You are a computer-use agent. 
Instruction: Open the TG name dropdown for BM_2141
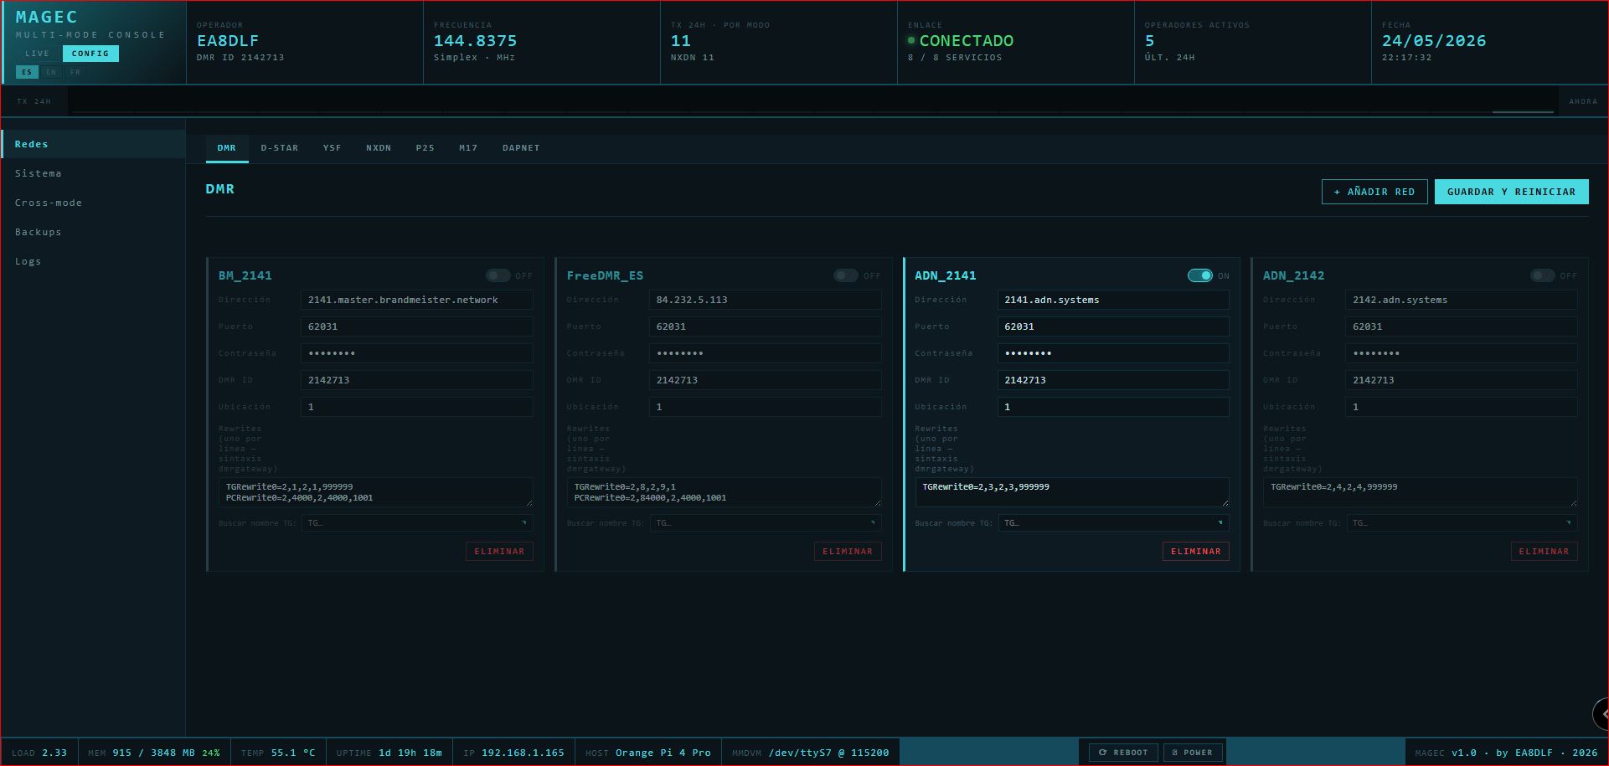pos(417,523)
